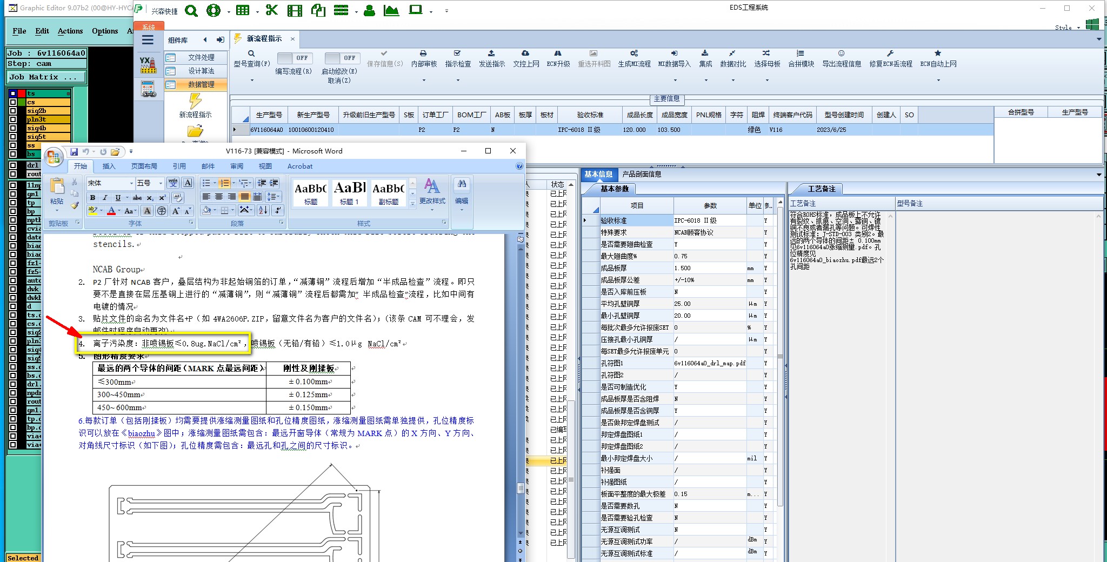Toggle checkbox beside sig2b layer
The image size is (1107, 562).
13,111
